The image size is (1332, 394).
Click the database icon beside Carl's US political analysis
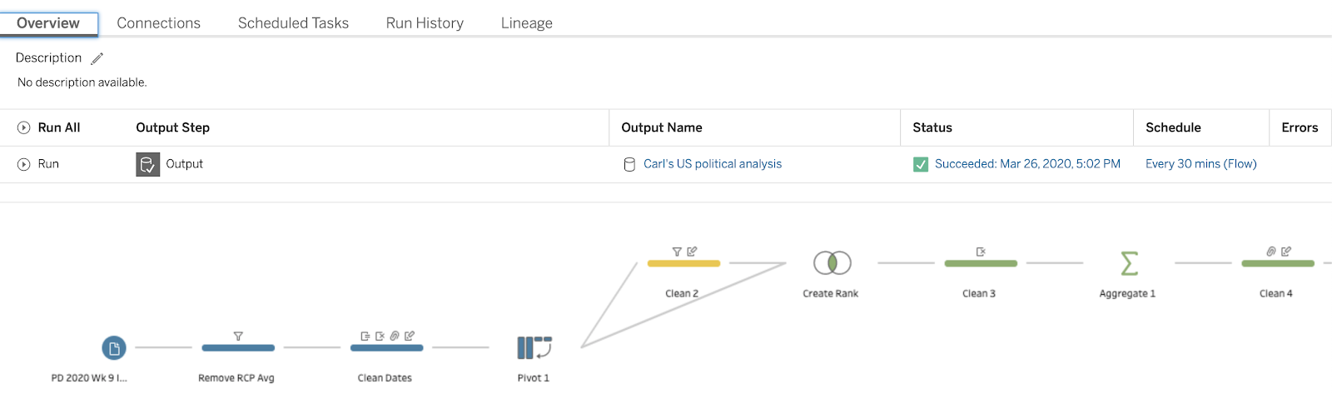(x=629, y=164)
